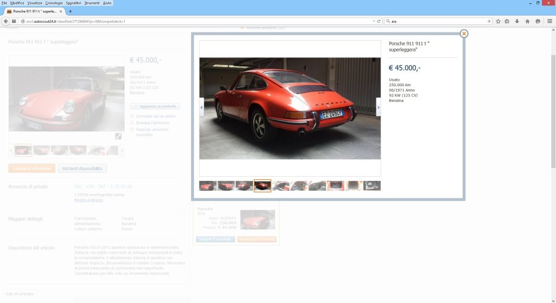Open the bookmarks list clipboard icon
The height and width of the screenshot is (303, 556).
click(507, 21)
